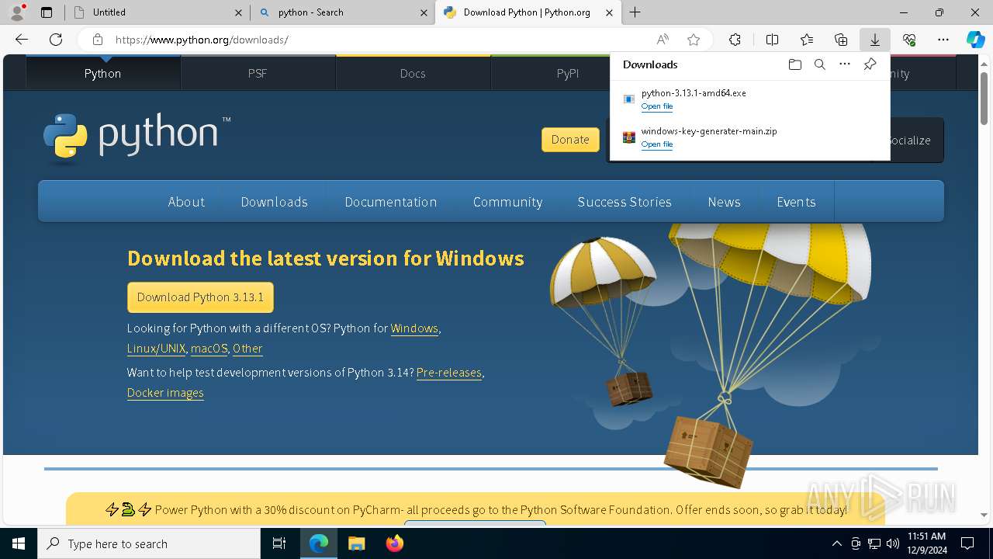The image size is (993, 559).
Task: Click the taskbar clock and date
Action: [927, 543]
